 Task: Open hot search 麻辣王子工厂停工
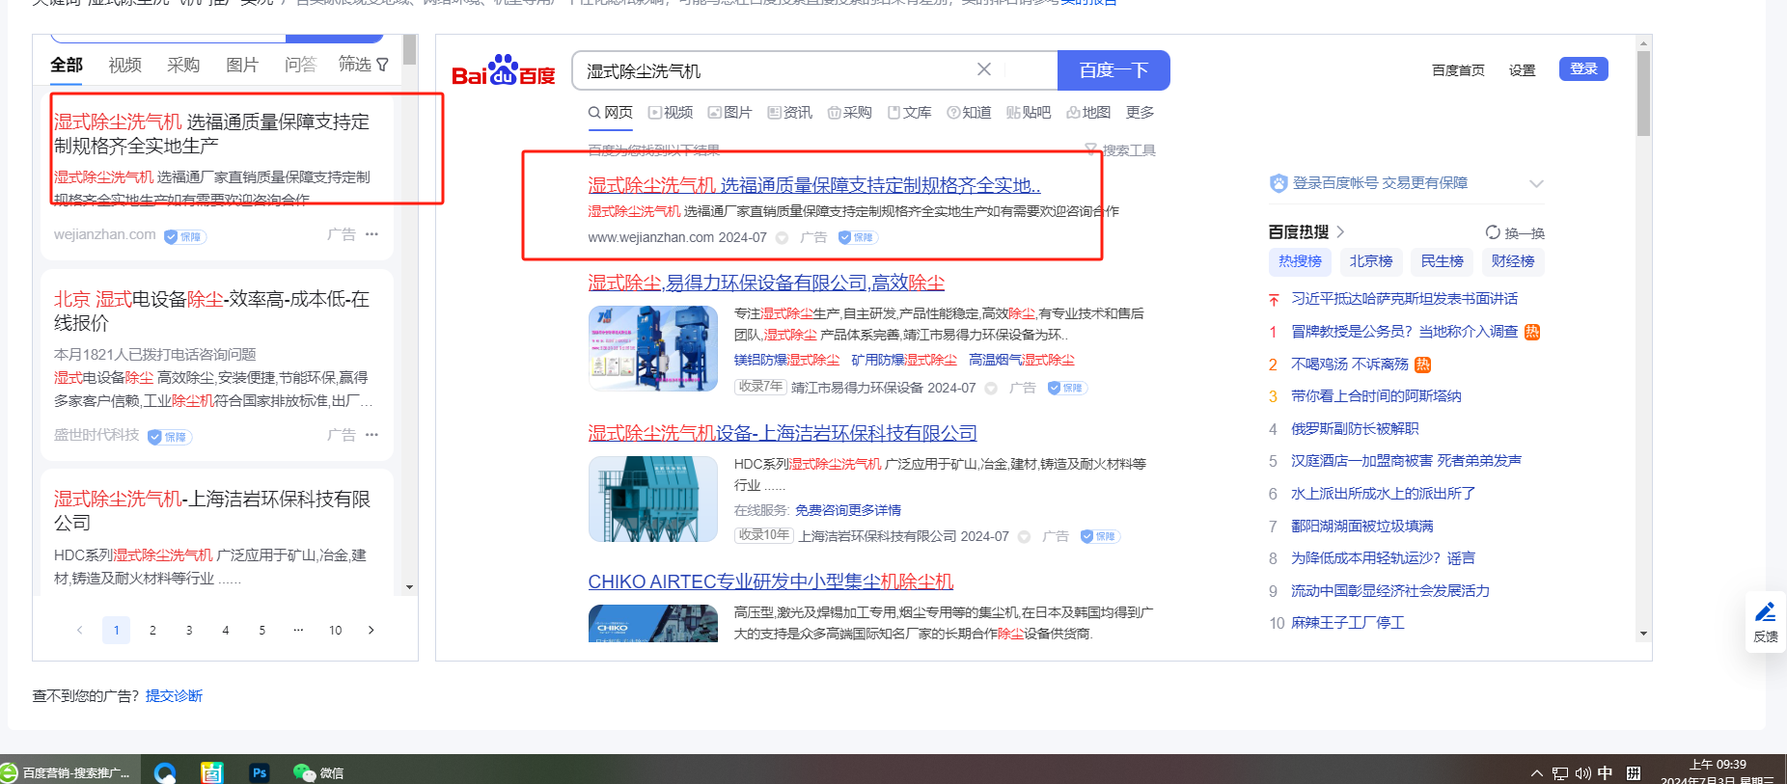point(1347,623)
